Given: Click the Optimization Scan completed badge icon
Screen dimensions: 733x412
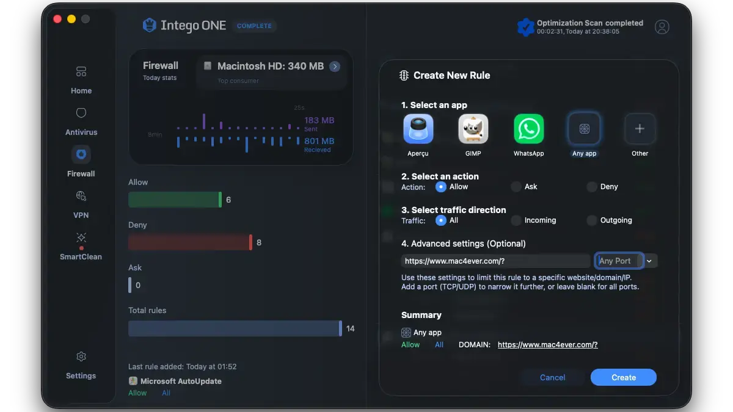Looking at the screenshot, I should point(525,27).
